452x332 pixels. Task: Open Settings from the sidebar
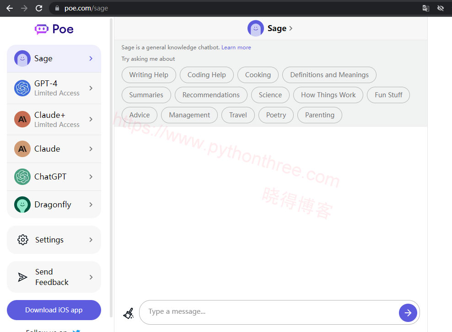49,239
